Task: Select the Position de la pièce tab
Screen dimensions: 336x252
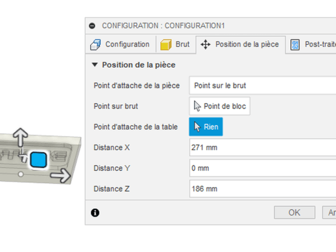Action: point(240,44)
